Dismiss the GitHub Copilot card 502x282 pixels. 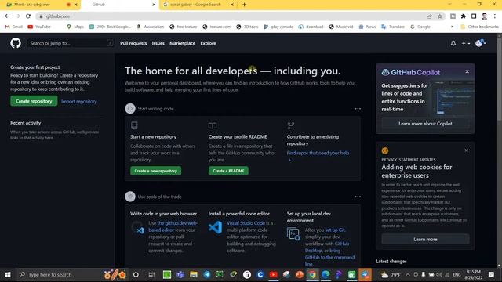(x=467, y=71)
